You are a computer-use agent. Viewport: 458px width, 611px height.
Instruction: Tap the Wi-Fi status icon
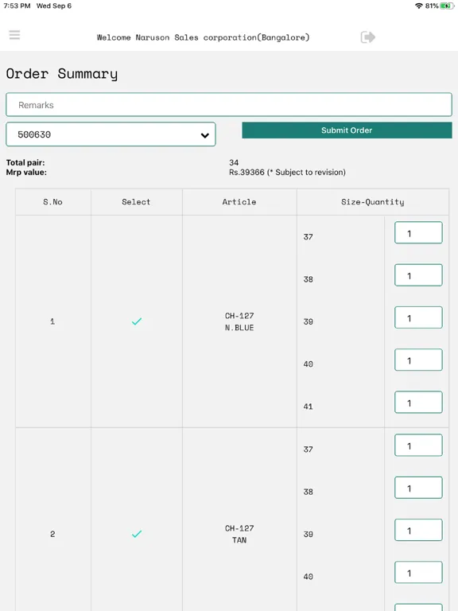419,6
